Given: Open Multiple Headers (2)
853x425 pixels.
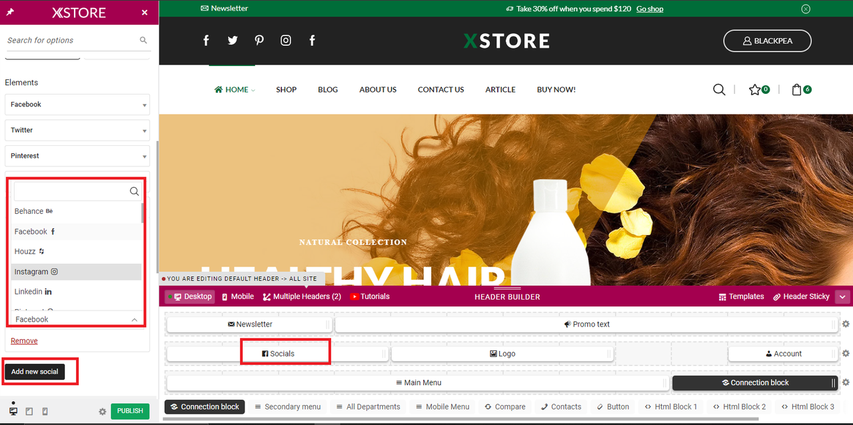Looking at the screenshot, I should 302,296.
